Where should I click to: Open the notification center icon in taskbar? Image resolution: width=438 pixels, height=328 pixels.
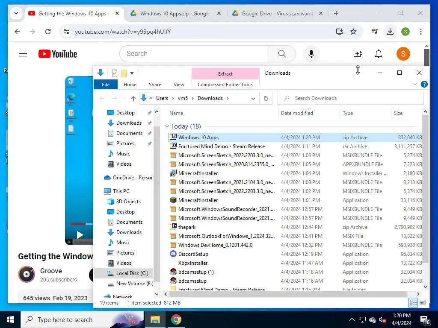click(425, 320)
